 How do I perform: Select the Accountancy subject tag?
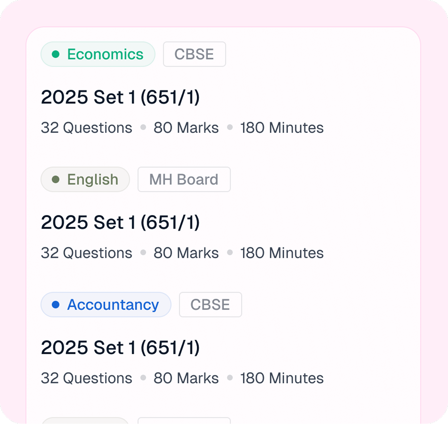click(106, 304)
